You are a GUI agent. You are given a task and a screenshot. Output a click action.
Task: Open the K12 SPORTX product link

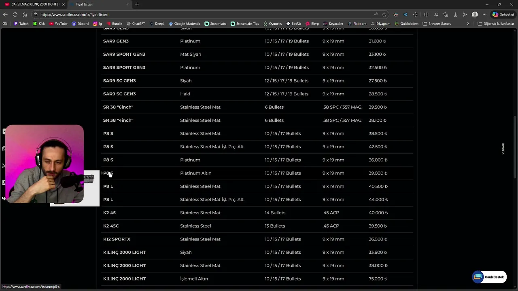pos(117,239)
